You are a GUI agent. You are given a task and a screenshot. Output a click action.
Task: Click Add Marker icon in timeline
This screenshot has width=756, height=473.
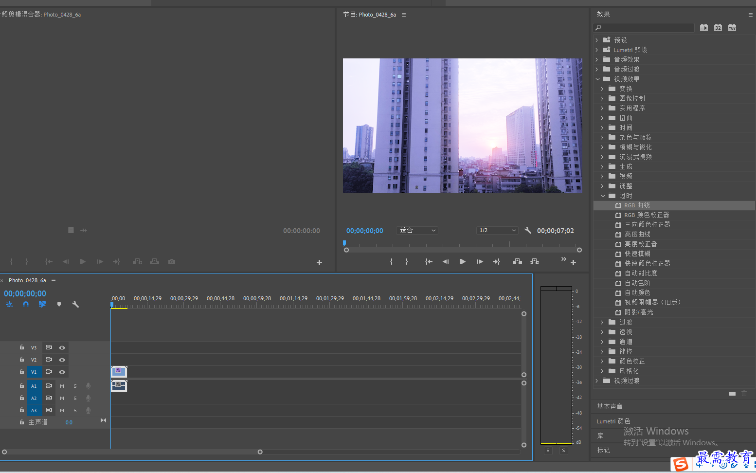pyautogui.click(x=59, y=304)
